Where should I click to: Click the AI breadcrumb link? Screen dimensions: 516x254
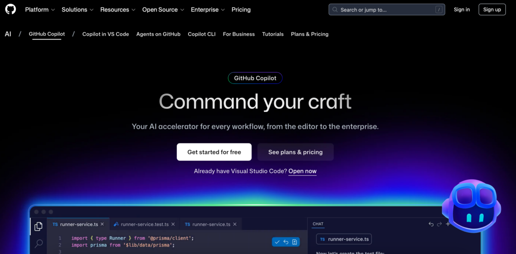(x=8, y=34)
